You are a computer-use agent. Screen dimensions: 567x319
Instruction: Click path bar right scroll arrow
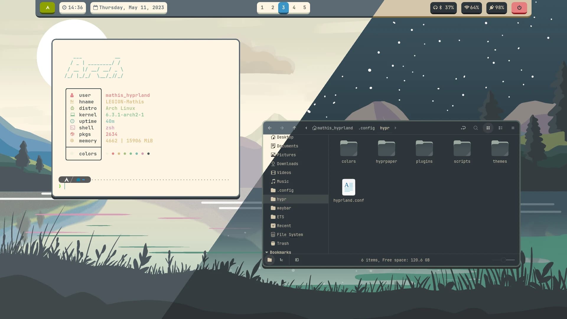pyautogui.click(x=395, y=128)
